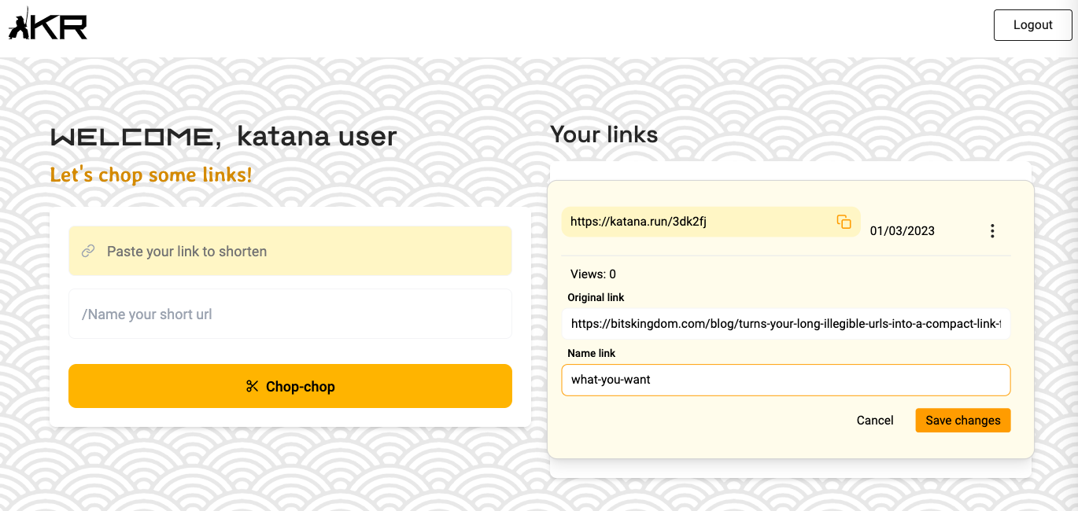Screen dimensions: 1078x511
Task: Click the 'what-you-want' Name link field
Action: point(785,379)
